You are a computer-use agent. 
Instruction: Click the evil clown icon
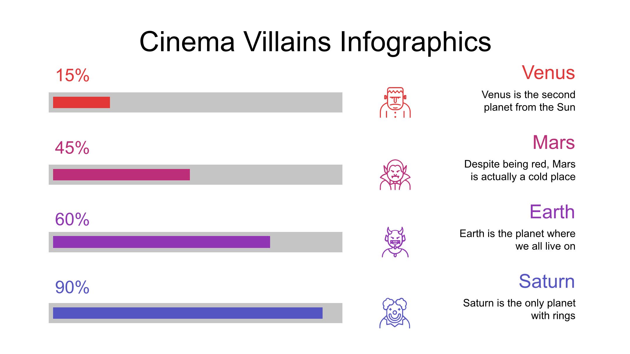pos(395,313)
